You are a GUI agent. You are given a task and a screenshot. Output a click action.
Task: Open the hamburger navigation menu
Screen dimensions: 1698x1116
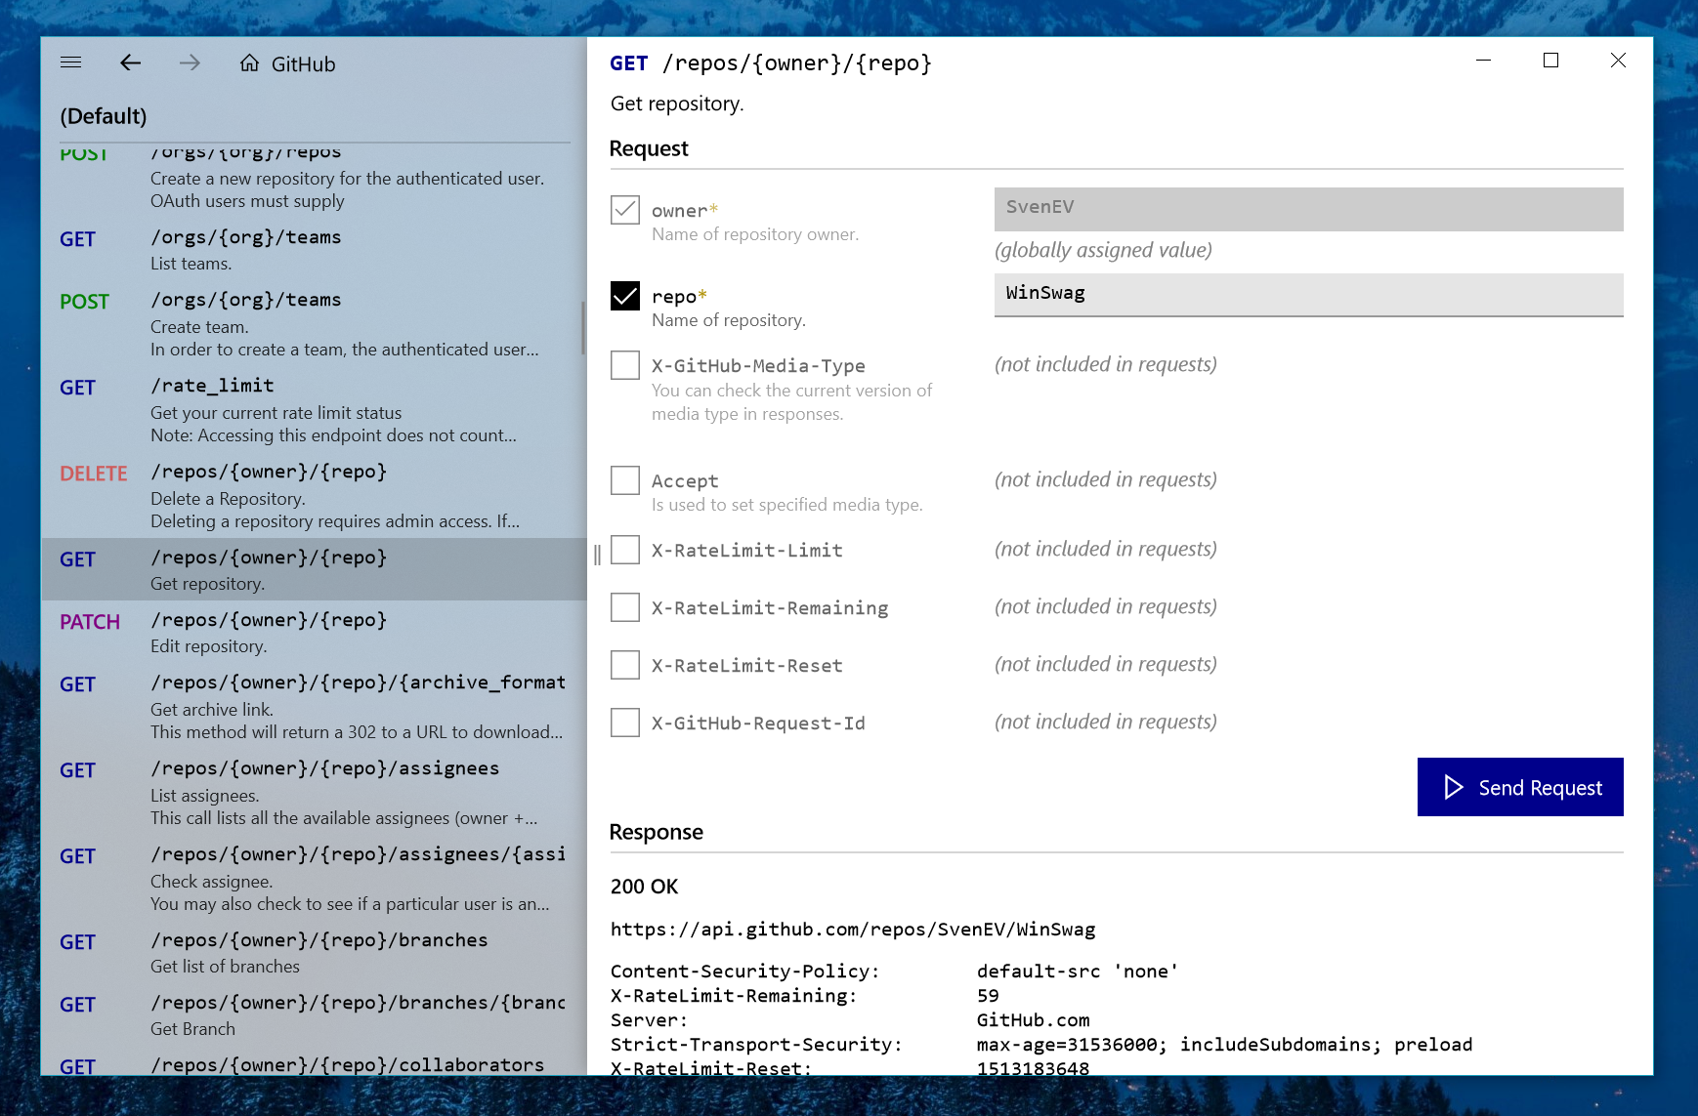tap(70, 62)
